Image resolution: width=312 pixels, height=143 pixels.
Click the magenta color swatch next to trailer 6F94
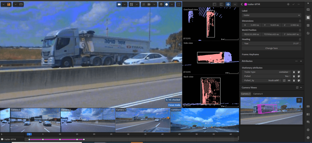245,4
